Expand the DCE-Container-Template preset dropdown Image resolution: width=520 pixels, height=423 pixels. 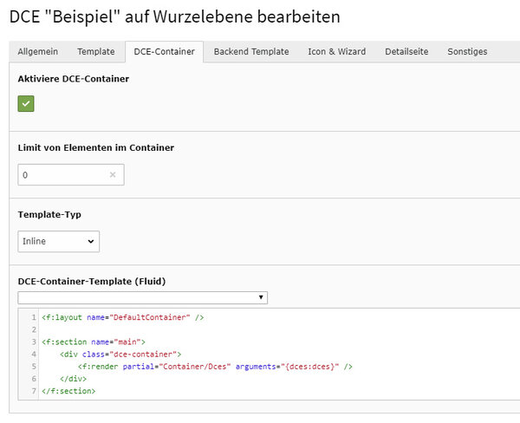[x=143, y=297]
